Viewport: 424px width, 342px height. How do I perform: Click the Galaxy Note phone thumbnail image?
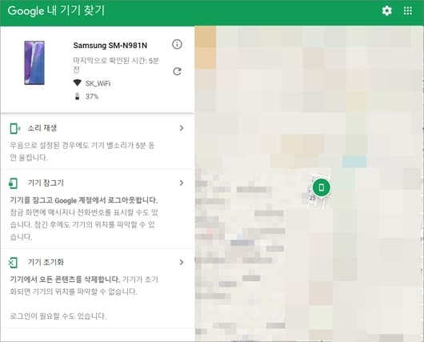(34, 62)
